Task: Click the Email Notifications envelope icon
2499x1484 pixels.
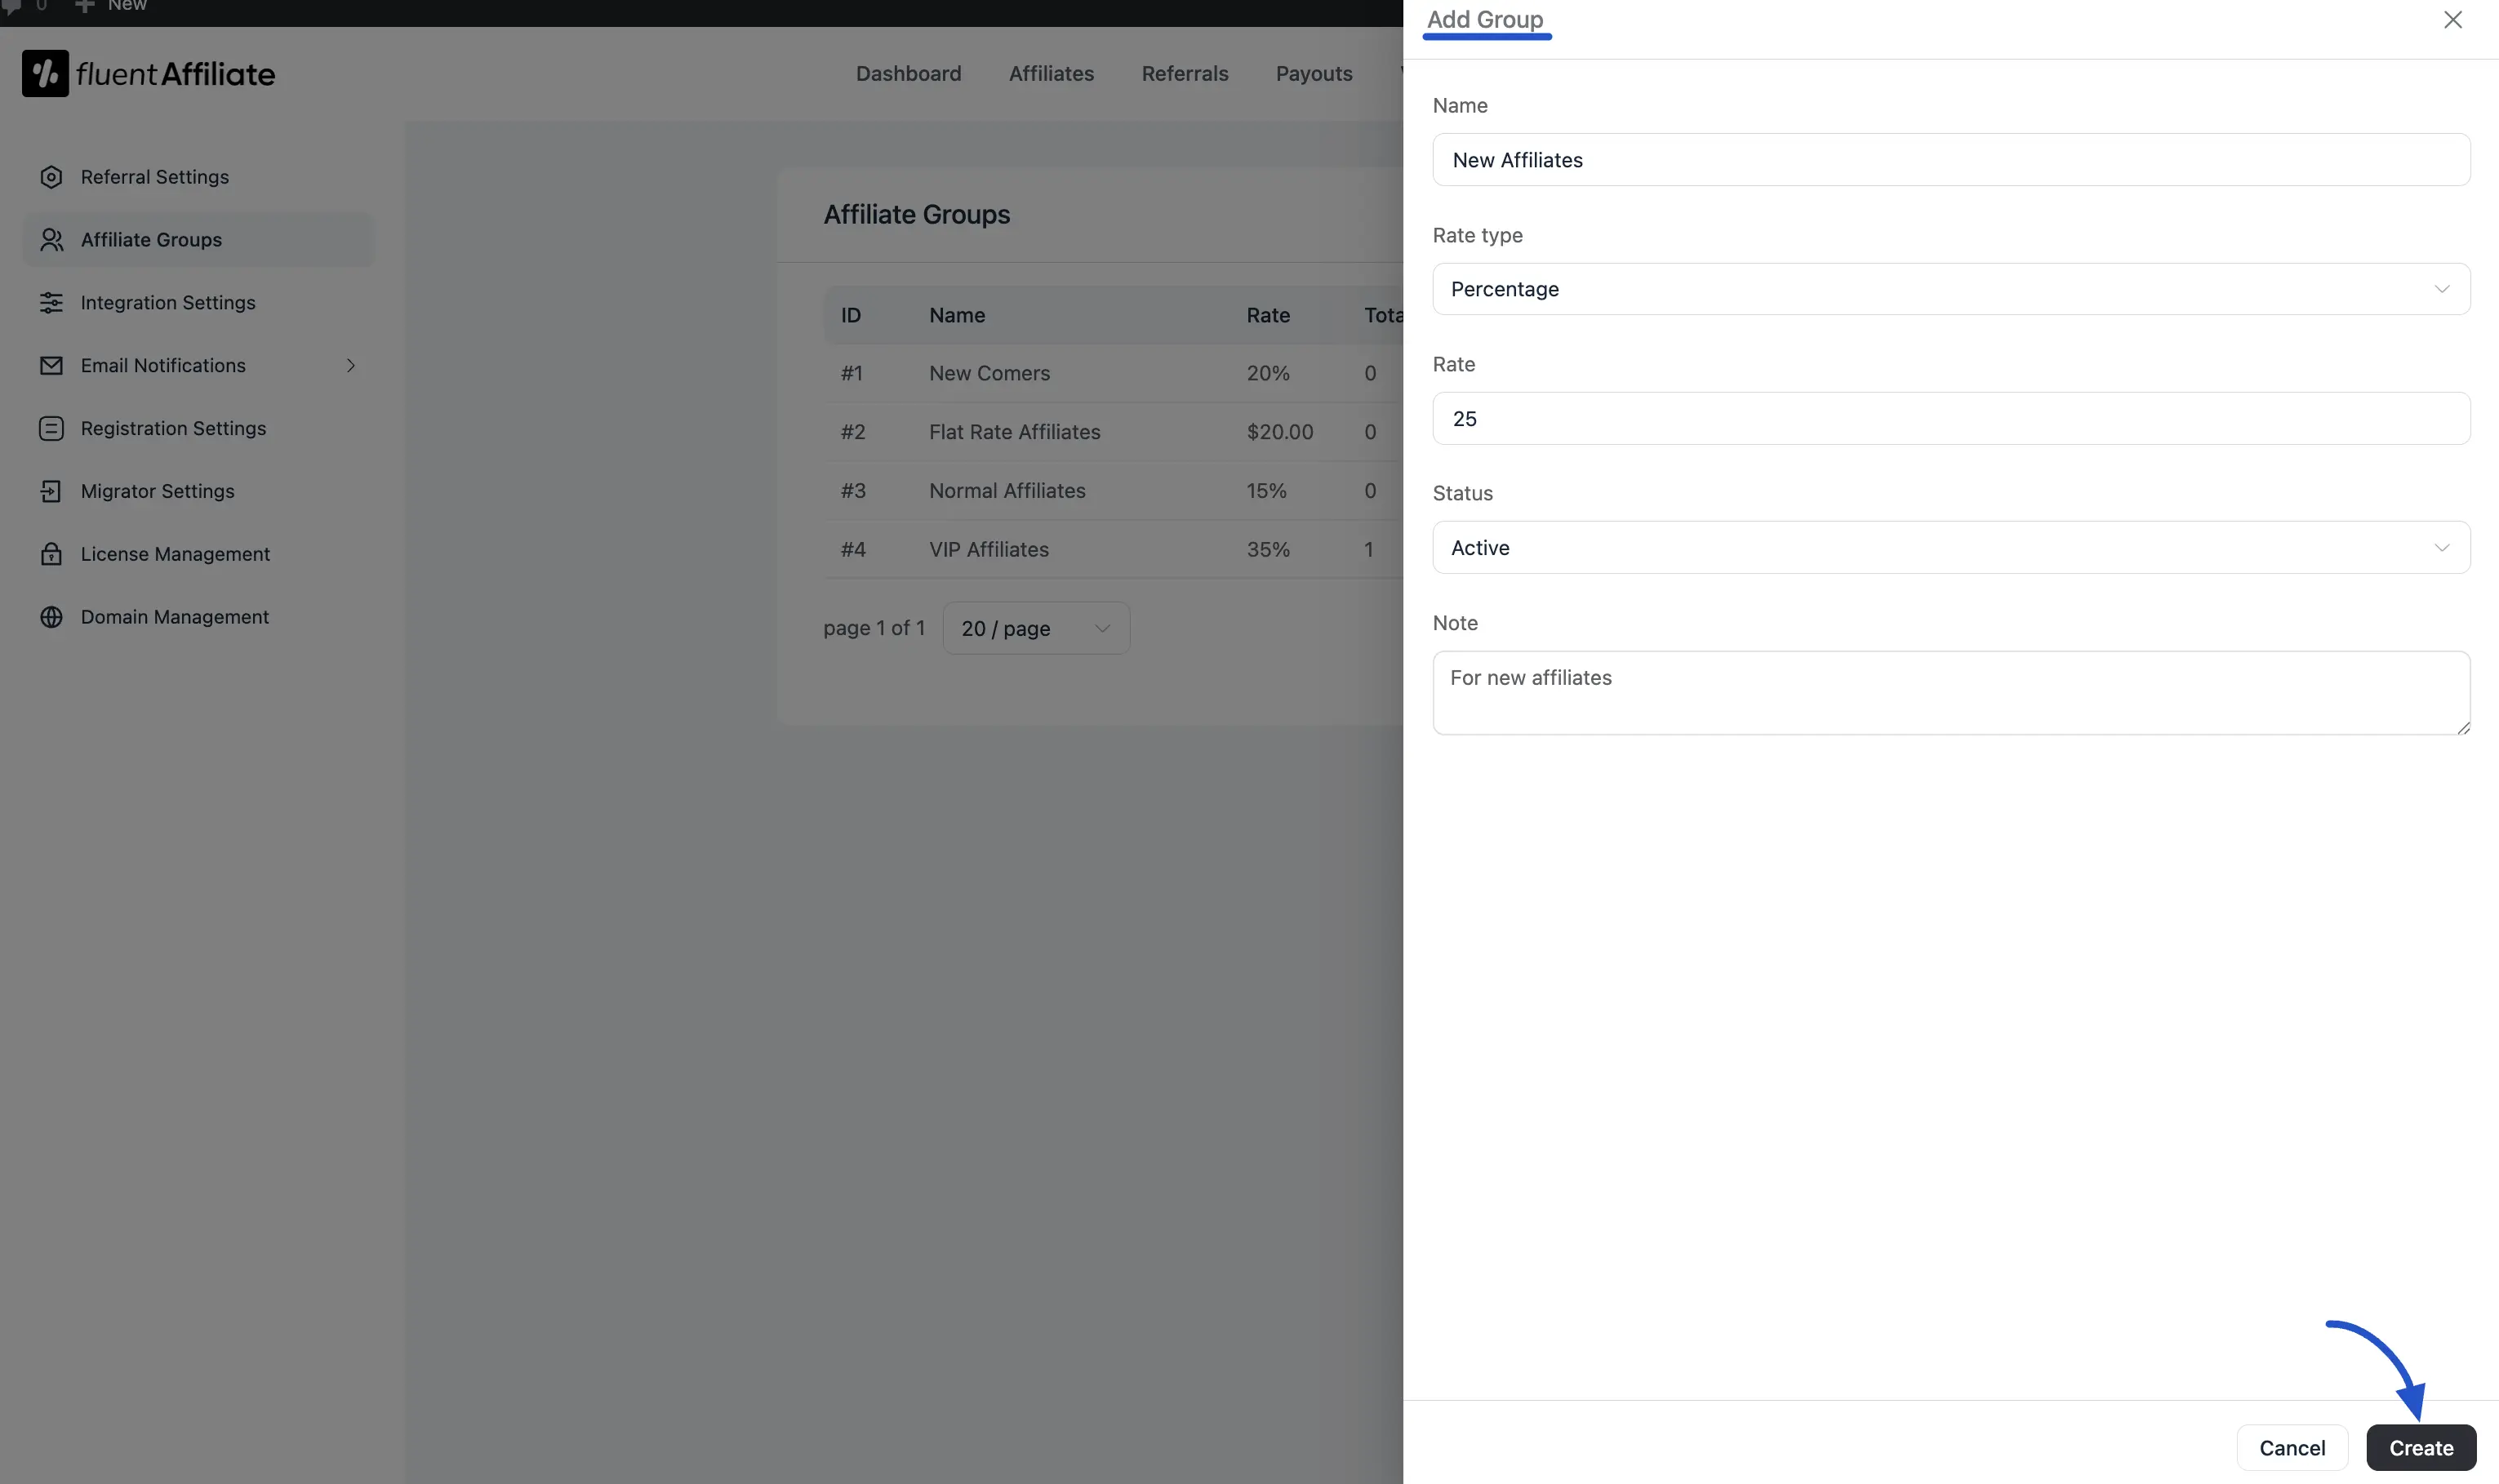Action: pyautogui.click(x=51, y=366)
